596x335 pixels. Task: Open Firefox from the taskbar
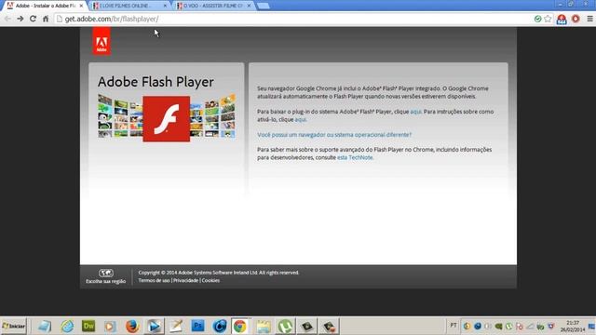point(132,326)
